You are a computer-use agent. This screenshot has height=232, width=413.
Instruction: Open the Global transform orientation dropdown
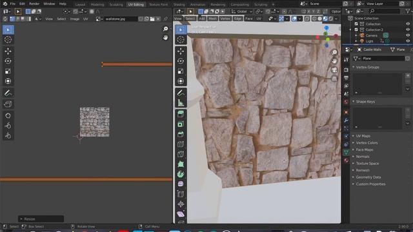click(241, 12)
